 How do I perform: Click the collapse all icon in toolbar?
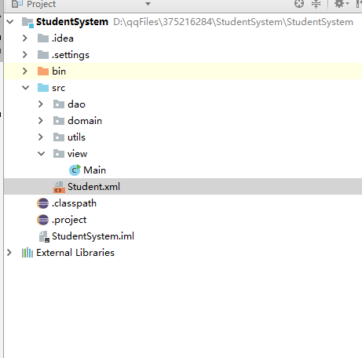point(316,4)
